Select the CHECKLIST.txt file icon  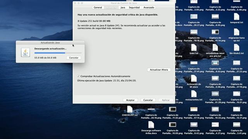130,110
